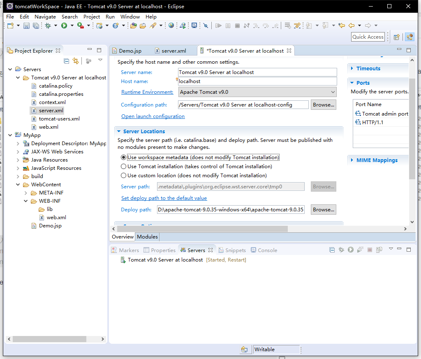Image resolution: width=421 pixels, height=359 pixels.
Task: Click the New Dynamic Web Project icon
Action: 99,25
